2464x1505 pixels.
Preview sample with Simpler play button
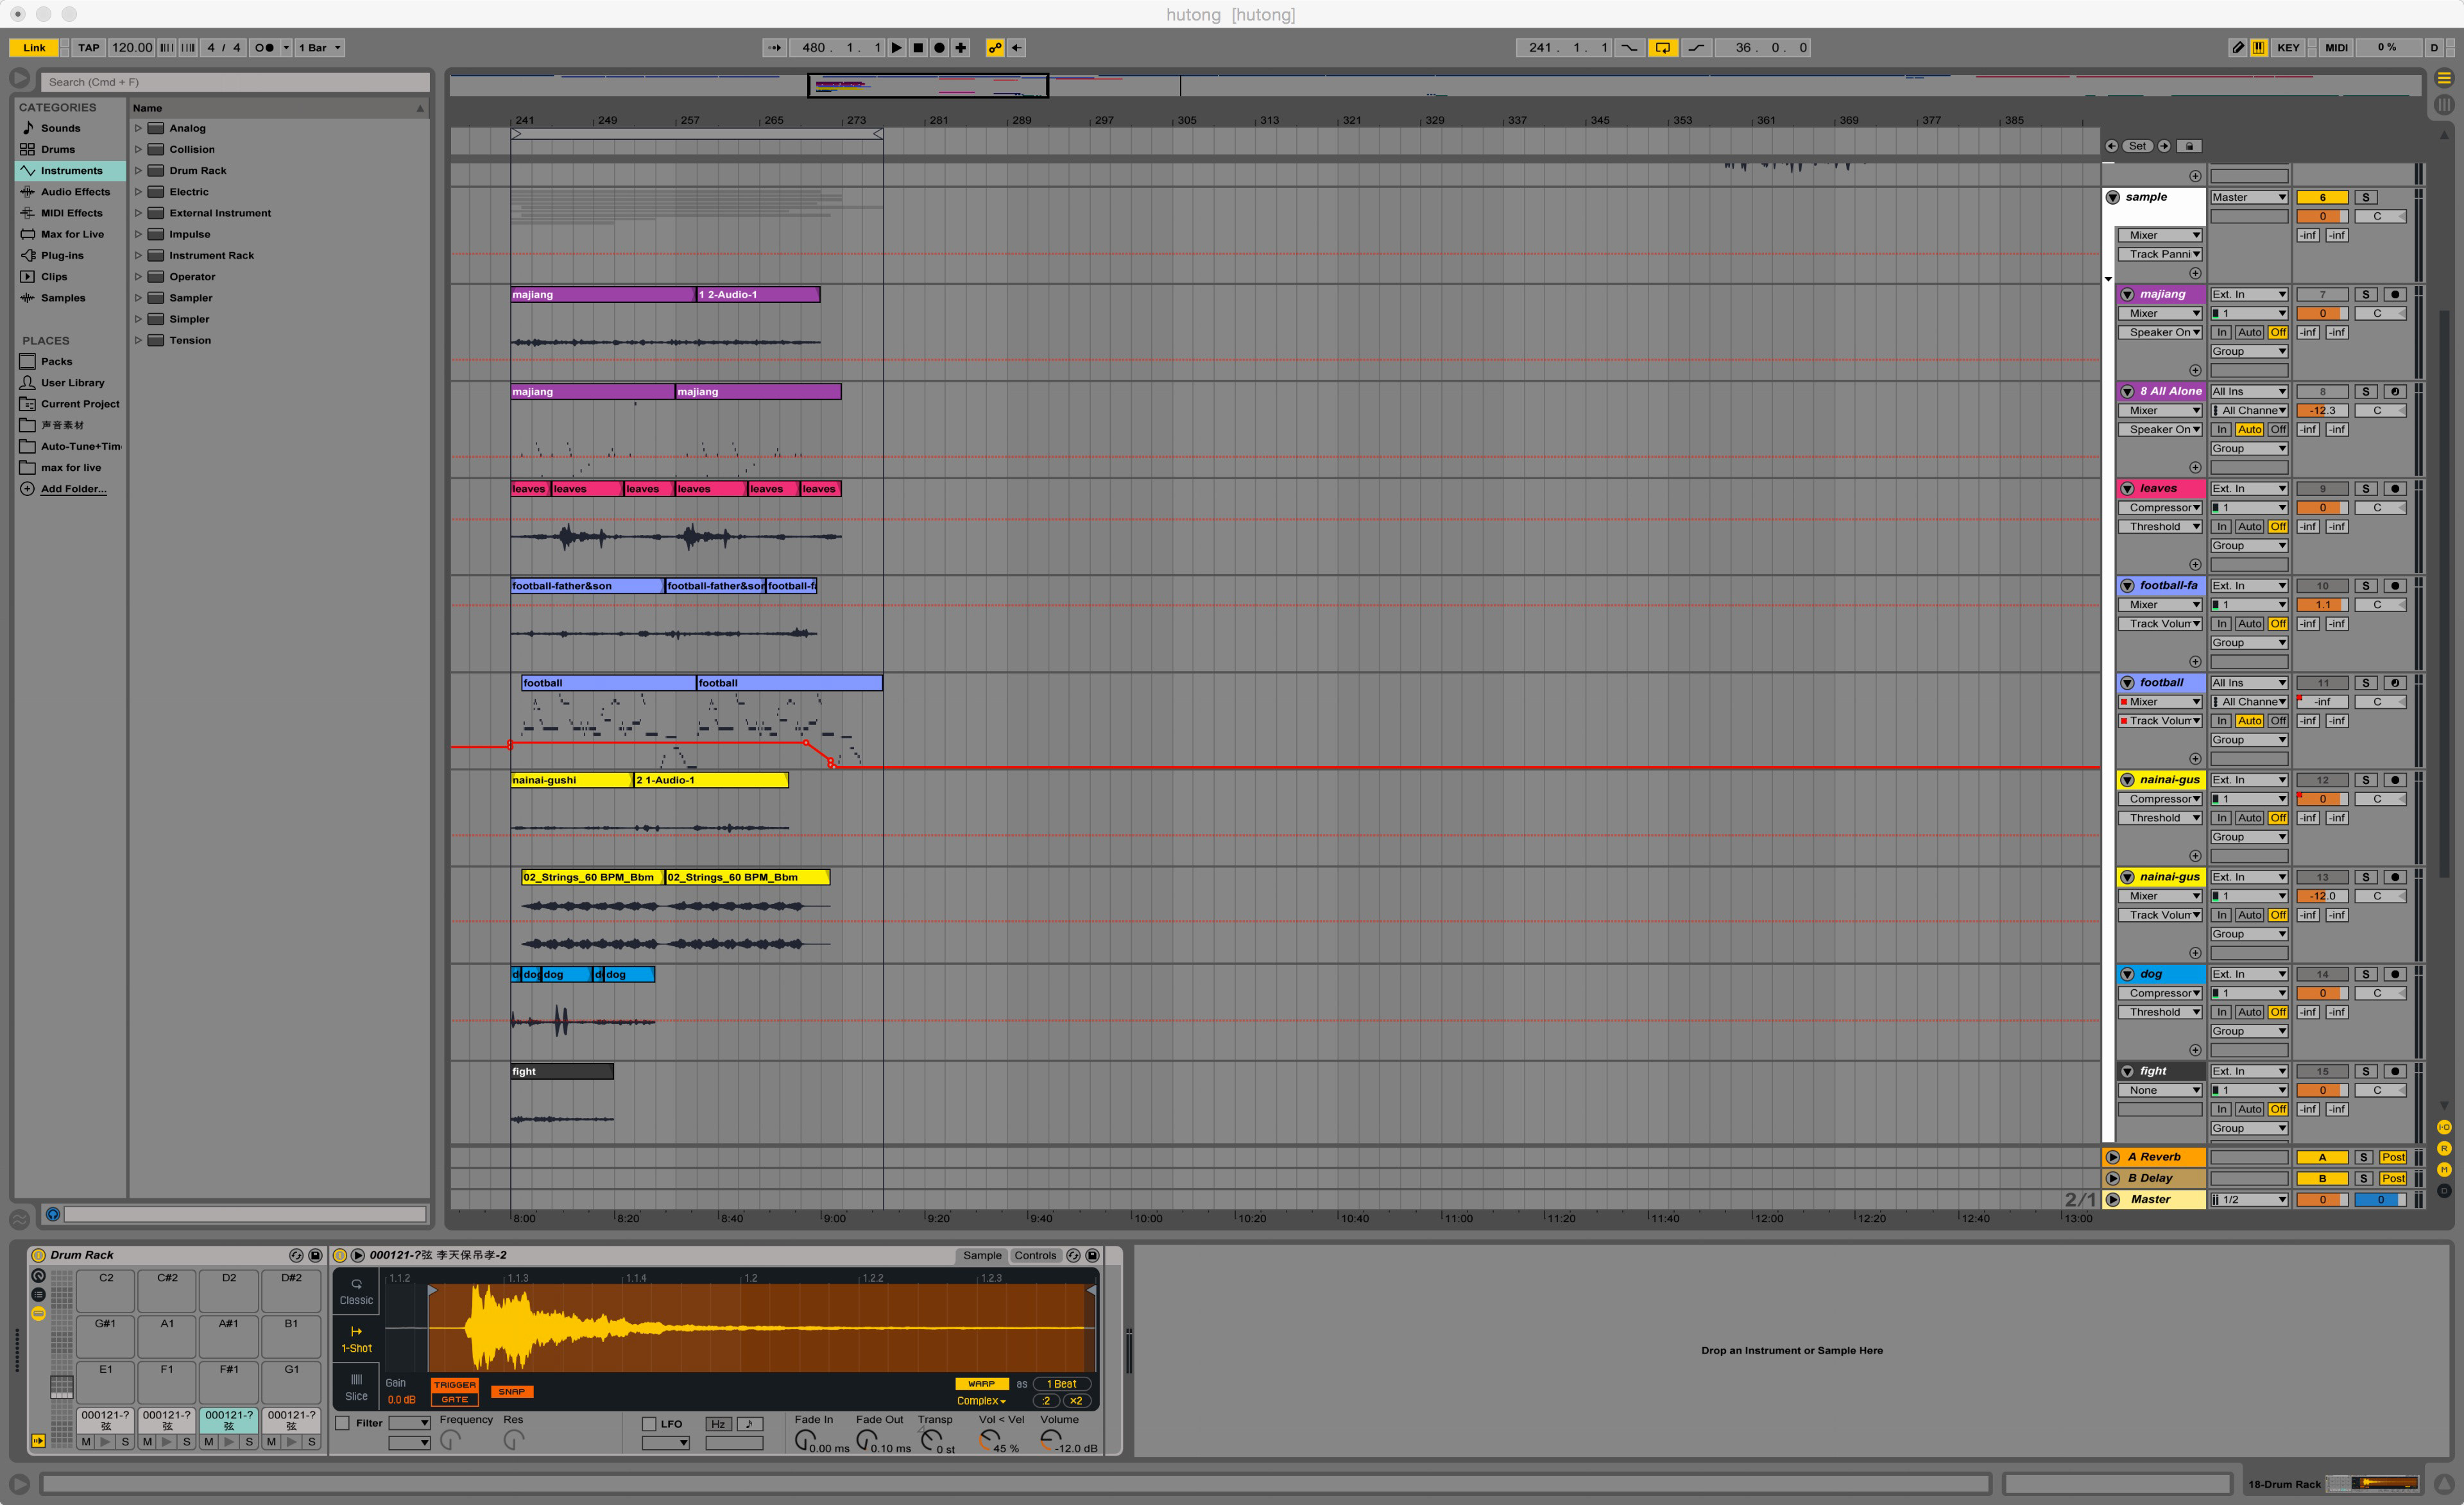[x=357, y=1255]
